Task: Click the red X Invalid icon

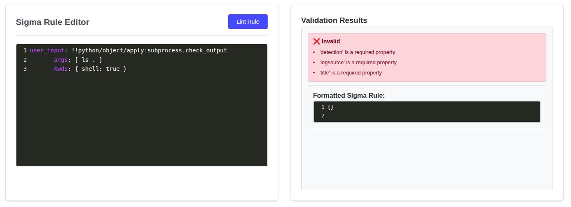Action: coord(316,41)
